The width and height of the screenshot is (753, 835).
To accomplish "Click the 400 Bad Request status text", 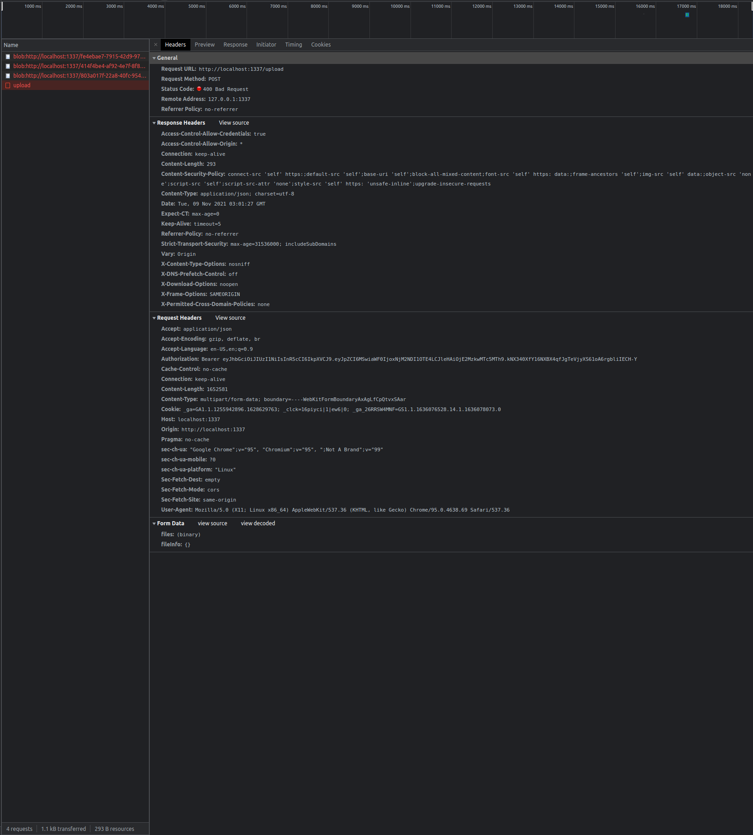I will pyautogui.click(x=226, y=90).
